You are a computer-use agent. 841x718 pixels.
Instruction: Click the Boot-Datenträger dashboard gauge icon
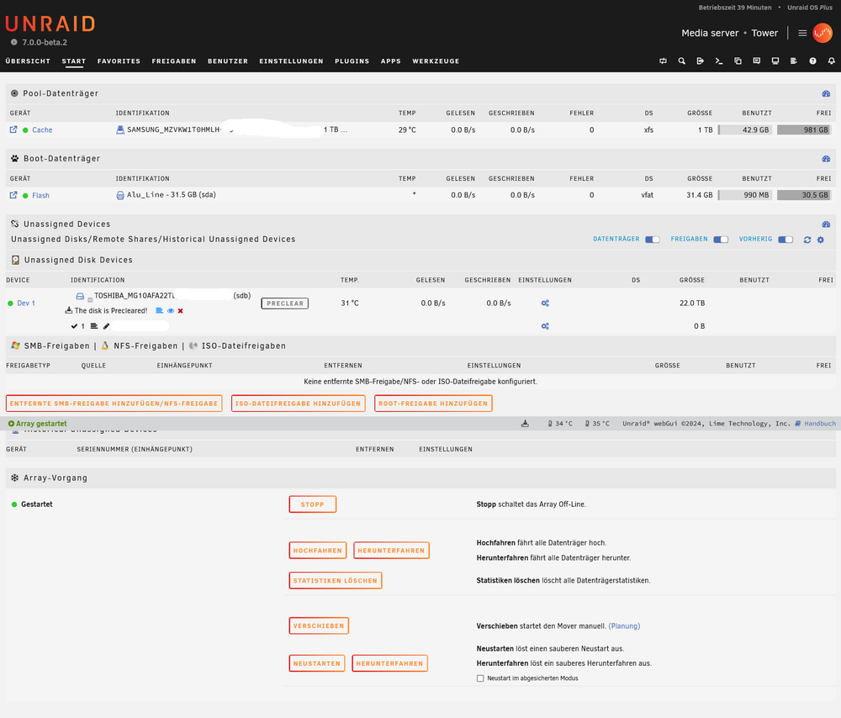[826, 159]
